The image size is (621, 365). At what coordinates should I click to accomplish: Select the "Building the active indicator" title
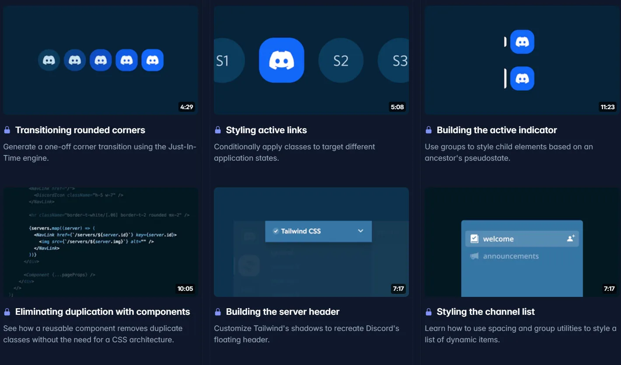tap(497, 130)
